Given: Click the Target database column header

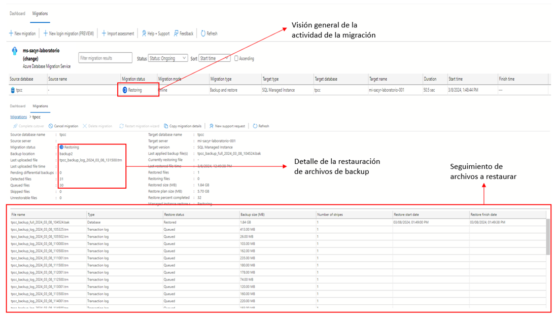Looking at the screenshot, I should [326, 79].
